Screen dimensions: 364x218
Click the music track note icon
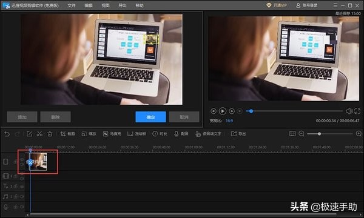5,196
